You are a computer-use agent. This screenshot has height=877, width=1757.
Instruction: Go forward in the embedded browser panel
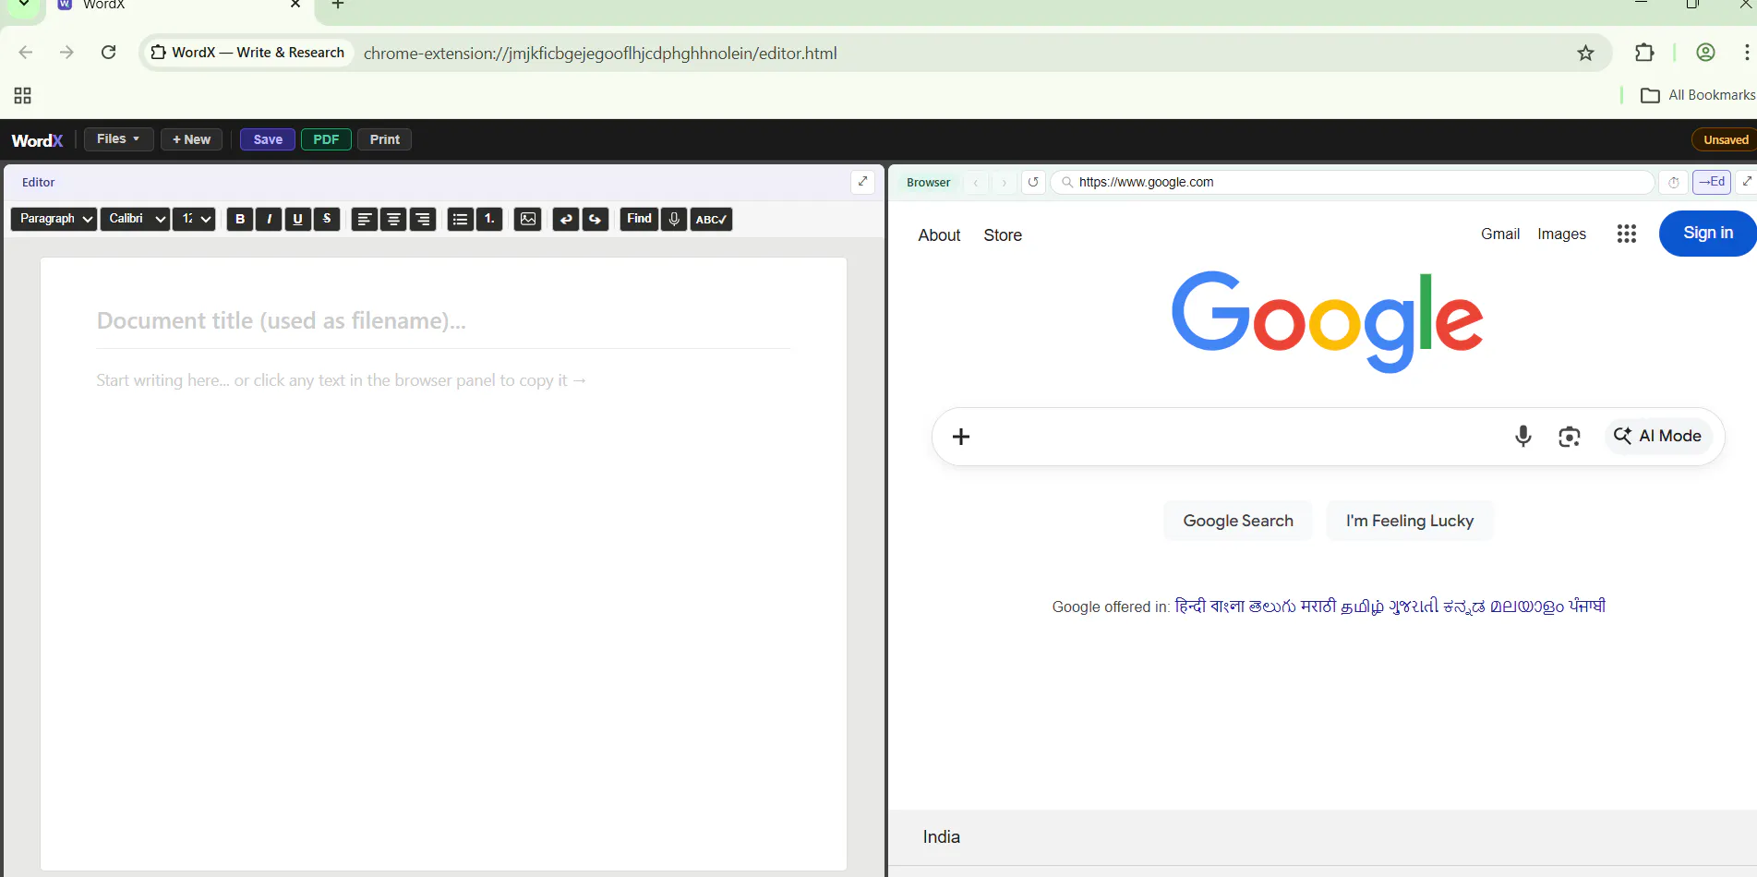pos(1005,182)
